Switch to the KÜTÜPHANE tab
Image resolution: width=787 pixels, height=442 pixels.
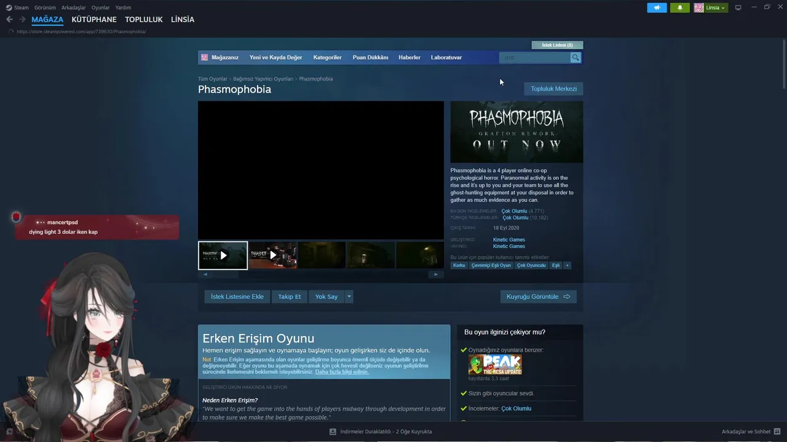click(94, 20)
